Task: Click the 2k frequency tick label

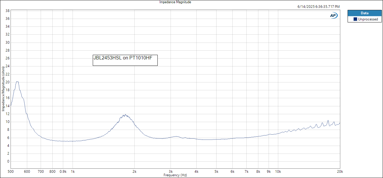Action: (x=135, y=172)
